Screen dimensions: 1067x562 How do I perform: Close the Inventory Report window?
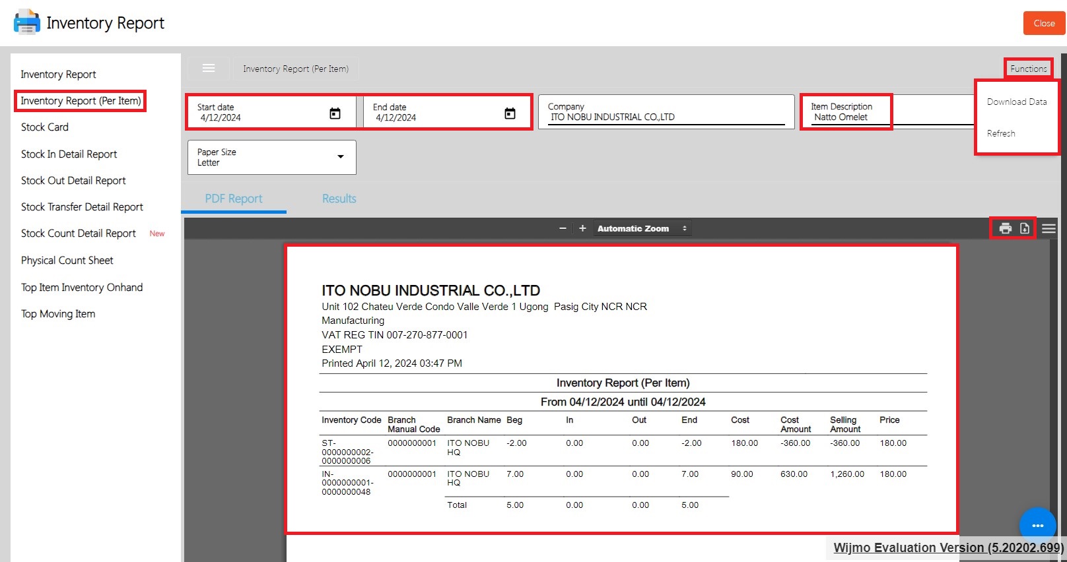pyautogui.click(x=1044, y=23)
